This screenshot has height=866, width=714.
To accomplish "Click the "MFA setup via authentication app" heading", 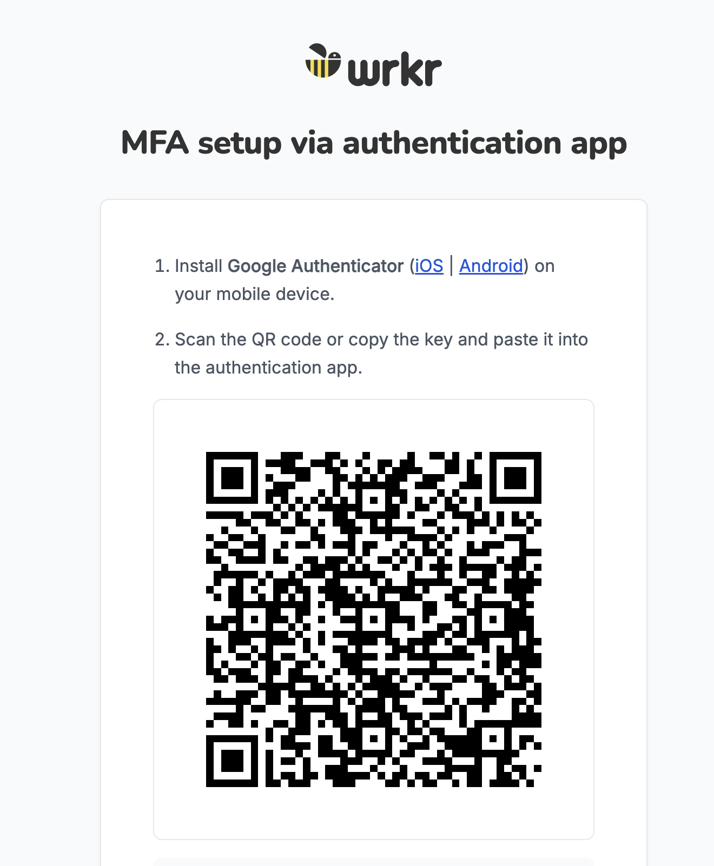I will [374, 143].
